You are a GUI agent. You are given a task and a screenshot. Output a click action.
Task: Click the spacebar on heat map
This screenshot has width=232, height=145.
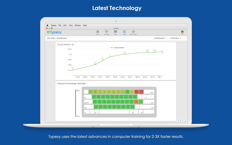tap(114, 112)
